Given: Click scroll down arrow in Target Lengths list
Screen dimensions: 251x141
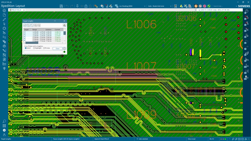Looking at the screenshot, I should 65,41.
